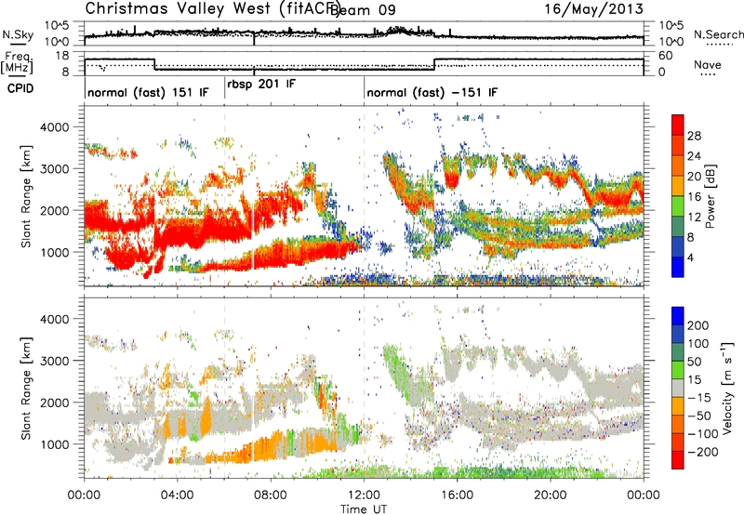The image size is (744, 515).
Task: Select 'Slant Range [km]' label of Power panel
Action: pyautogui.click(x=26, y=196)
